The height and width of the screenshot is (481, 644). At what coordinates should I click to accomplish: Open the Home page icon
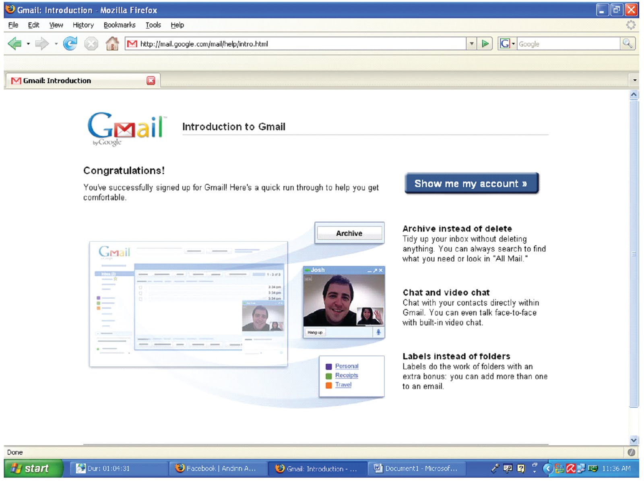tap(112, 43)
